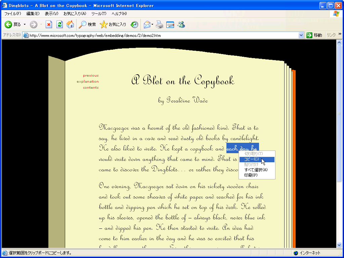The image size is (344, 258).
Task: Choose Select All (すべて選択) in context menu
Action: click(256, 170)
